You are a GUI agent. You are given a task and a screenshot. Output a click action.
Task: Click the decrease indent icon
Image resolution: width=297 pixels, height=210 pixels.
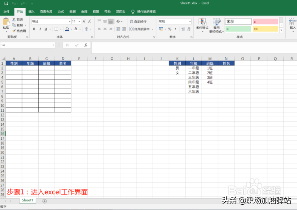coord(118,29)
